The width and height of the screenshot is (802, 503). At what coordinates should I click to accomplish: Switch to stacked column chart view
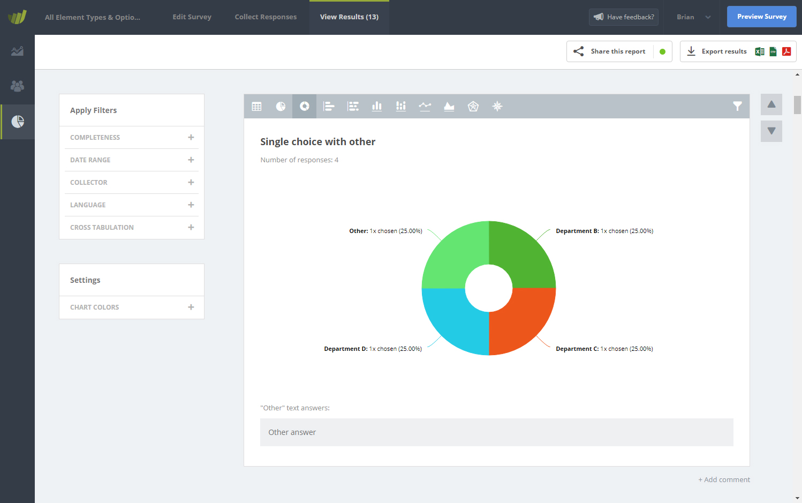(x=401, y=107)
